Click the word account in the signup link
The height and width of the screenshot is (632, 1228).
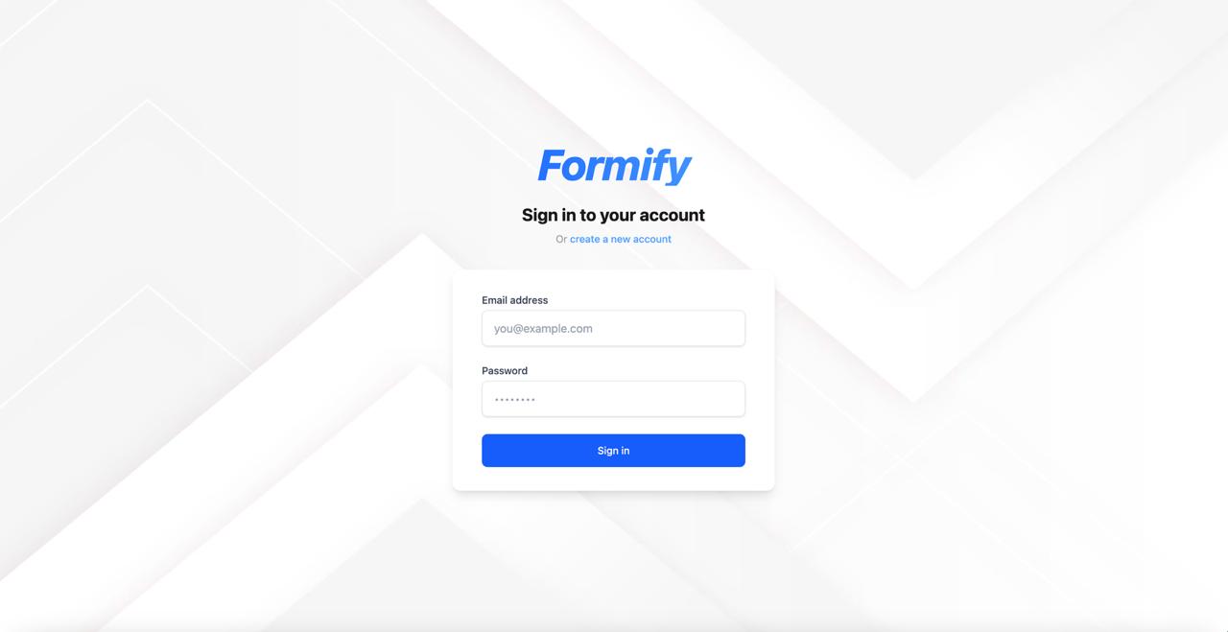point(652,239)
